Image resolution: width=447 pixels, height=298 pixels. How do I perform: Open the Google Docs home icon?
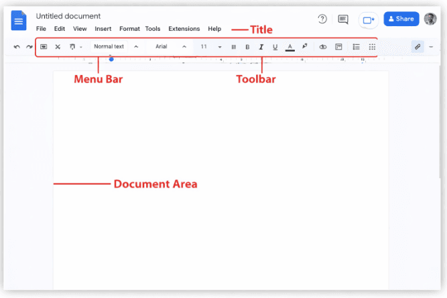(x=19, y=21)
